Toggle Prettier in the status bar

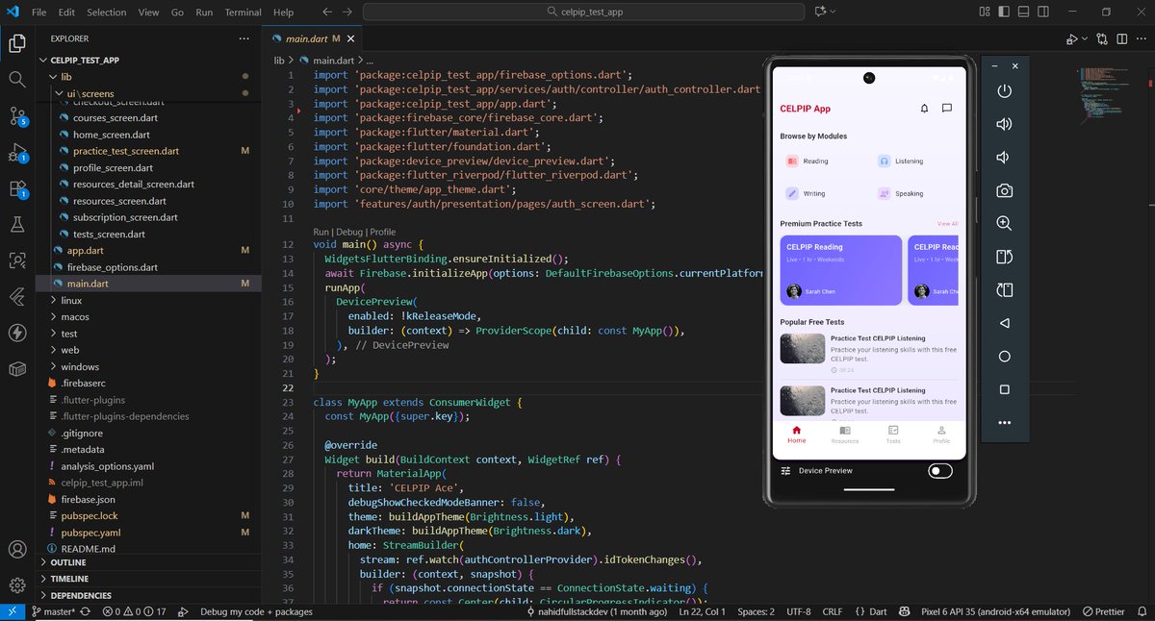pos(1102,611)
